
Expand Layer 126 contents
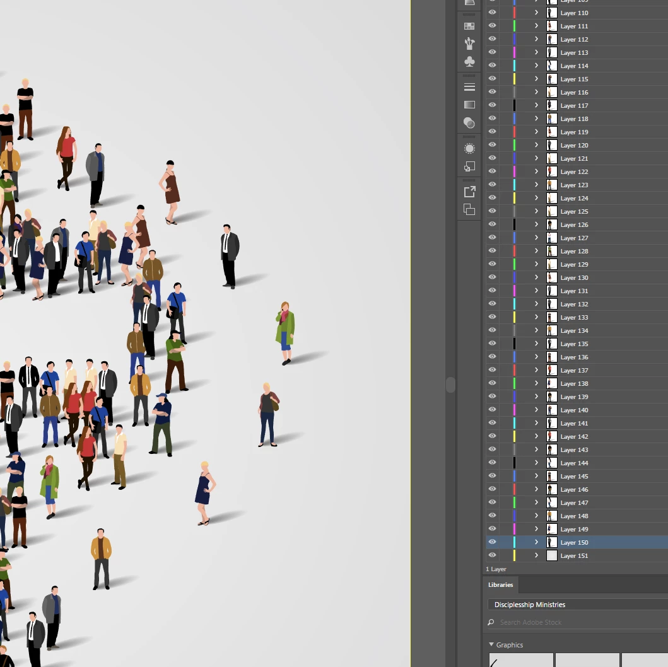pos(536,224)
